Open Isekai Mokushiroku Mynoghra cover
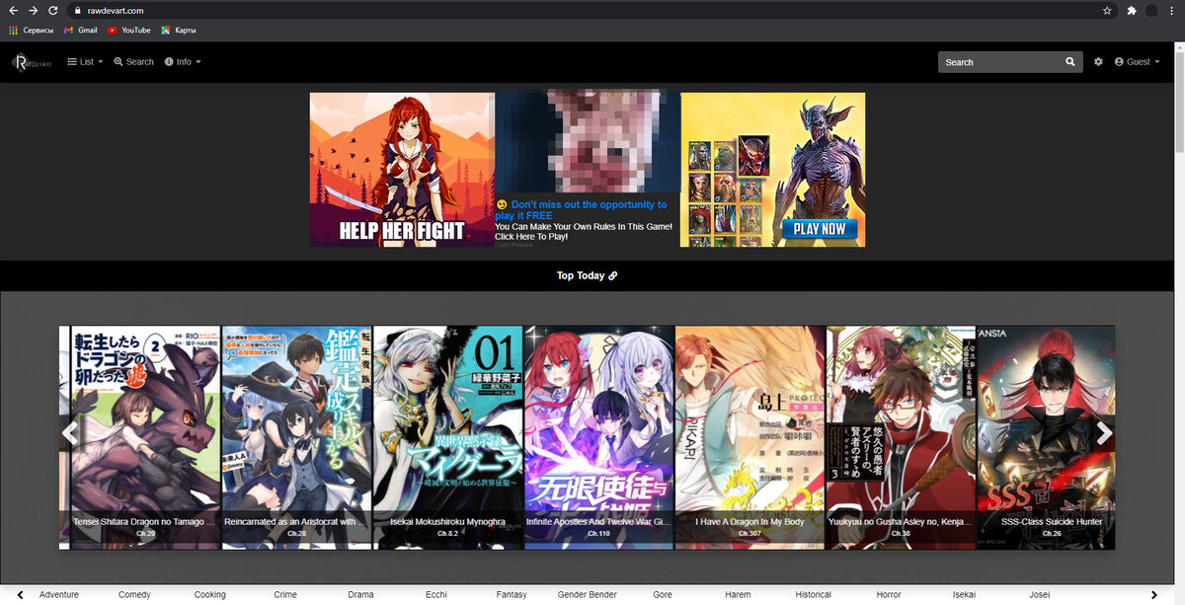 coord(448,437)
